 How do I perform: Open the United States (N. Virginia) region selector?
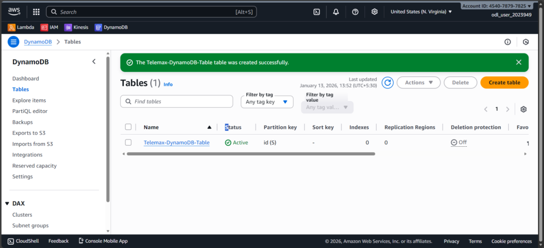[421, 12]
